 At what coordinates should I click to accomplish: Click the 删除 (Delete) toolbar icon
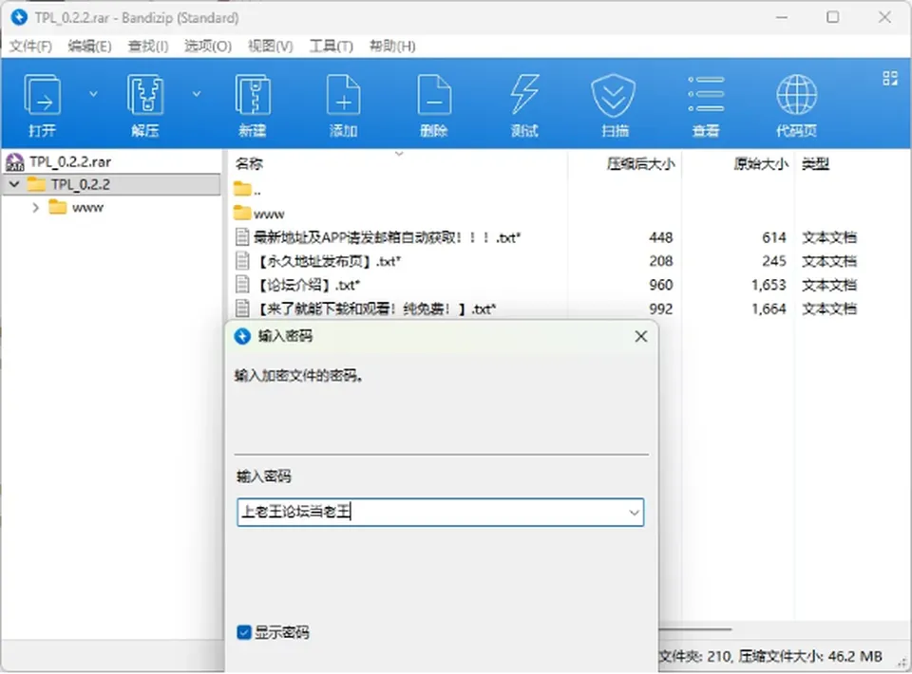pos(434,104)
